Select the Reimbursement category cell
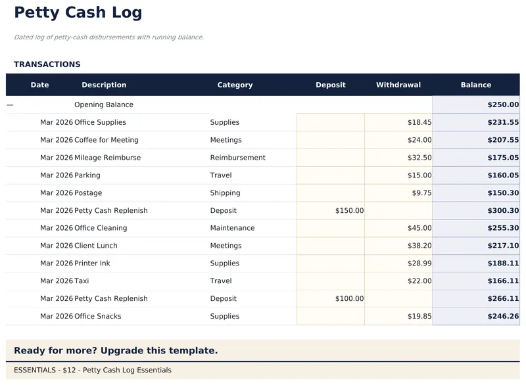The image size is (526, 385). point(238,158)
